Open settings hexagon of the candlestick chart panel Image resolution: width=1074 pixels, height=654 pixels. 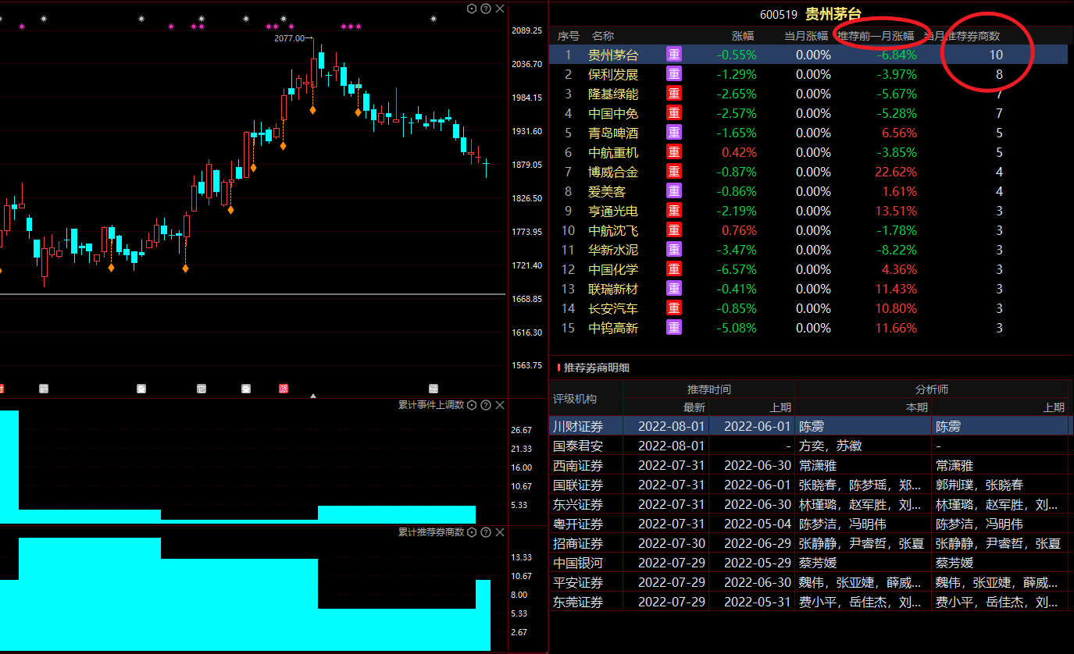472,9
